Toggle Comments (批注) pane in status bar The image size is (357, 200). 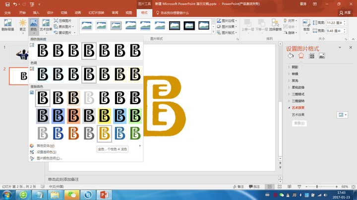254,187
